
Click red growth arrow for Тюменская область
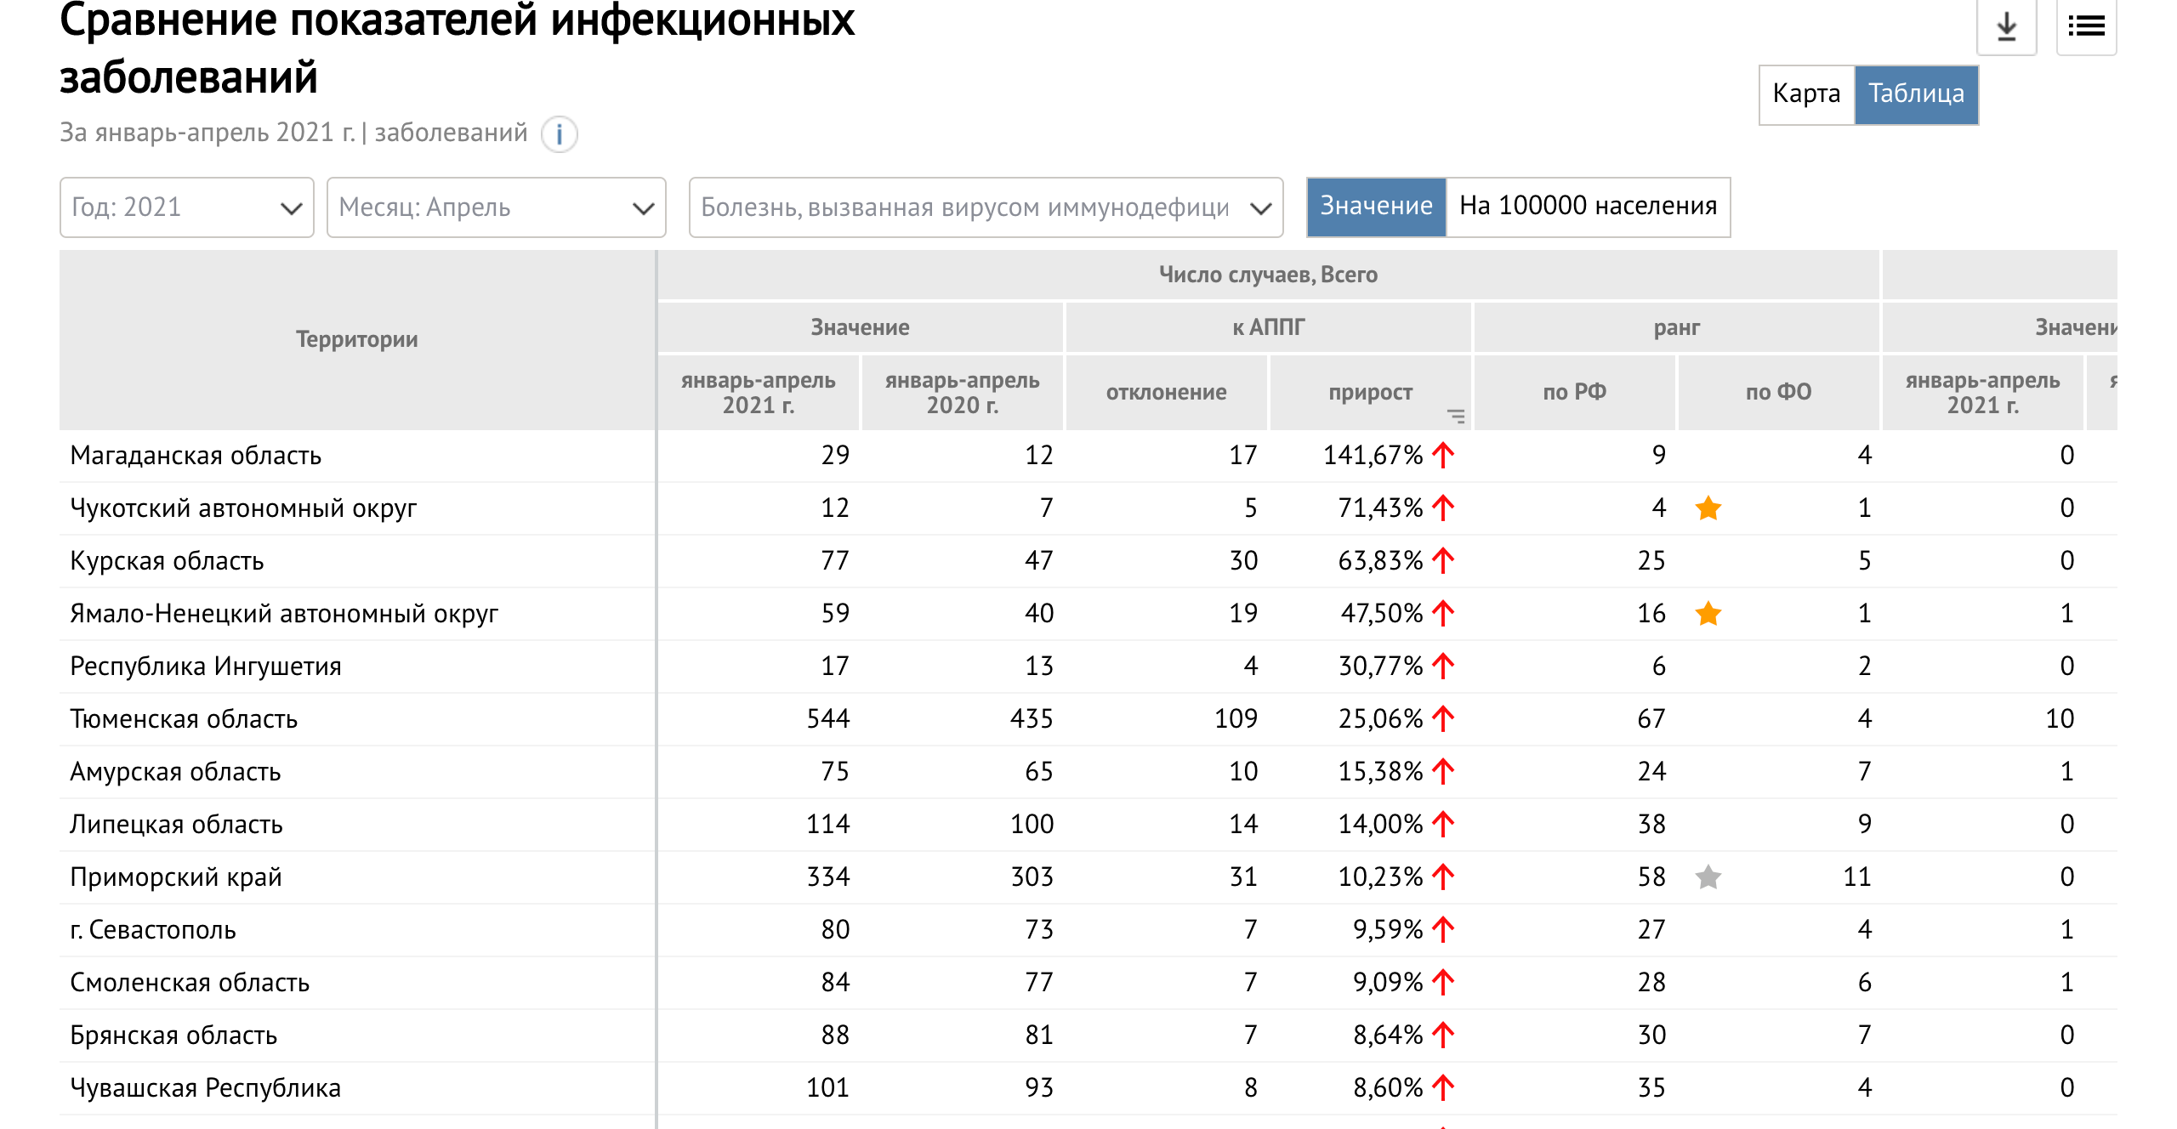tap(1443, 719)
